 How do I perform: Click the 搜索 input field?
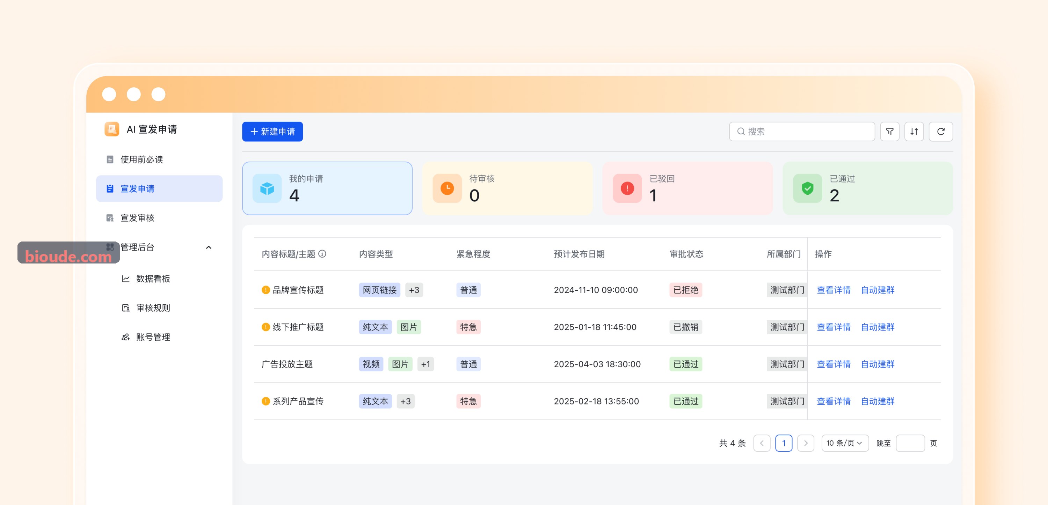pyautogui.click(x=801, y=131)
